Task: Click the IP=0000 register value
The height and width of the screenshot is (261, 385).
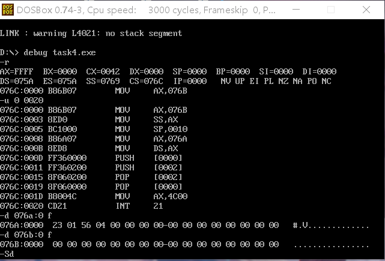Action: pyautogui.click(x=190, y=81)
